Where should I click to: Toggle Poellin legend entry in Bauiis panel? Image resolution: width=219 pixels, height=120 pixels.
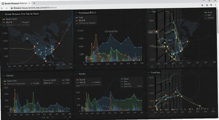(96, 82)
